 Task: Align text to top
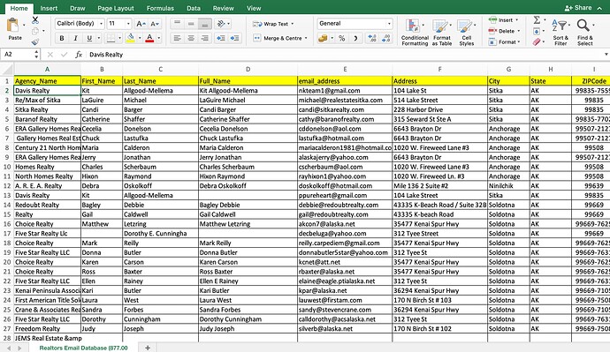[177, 24]
